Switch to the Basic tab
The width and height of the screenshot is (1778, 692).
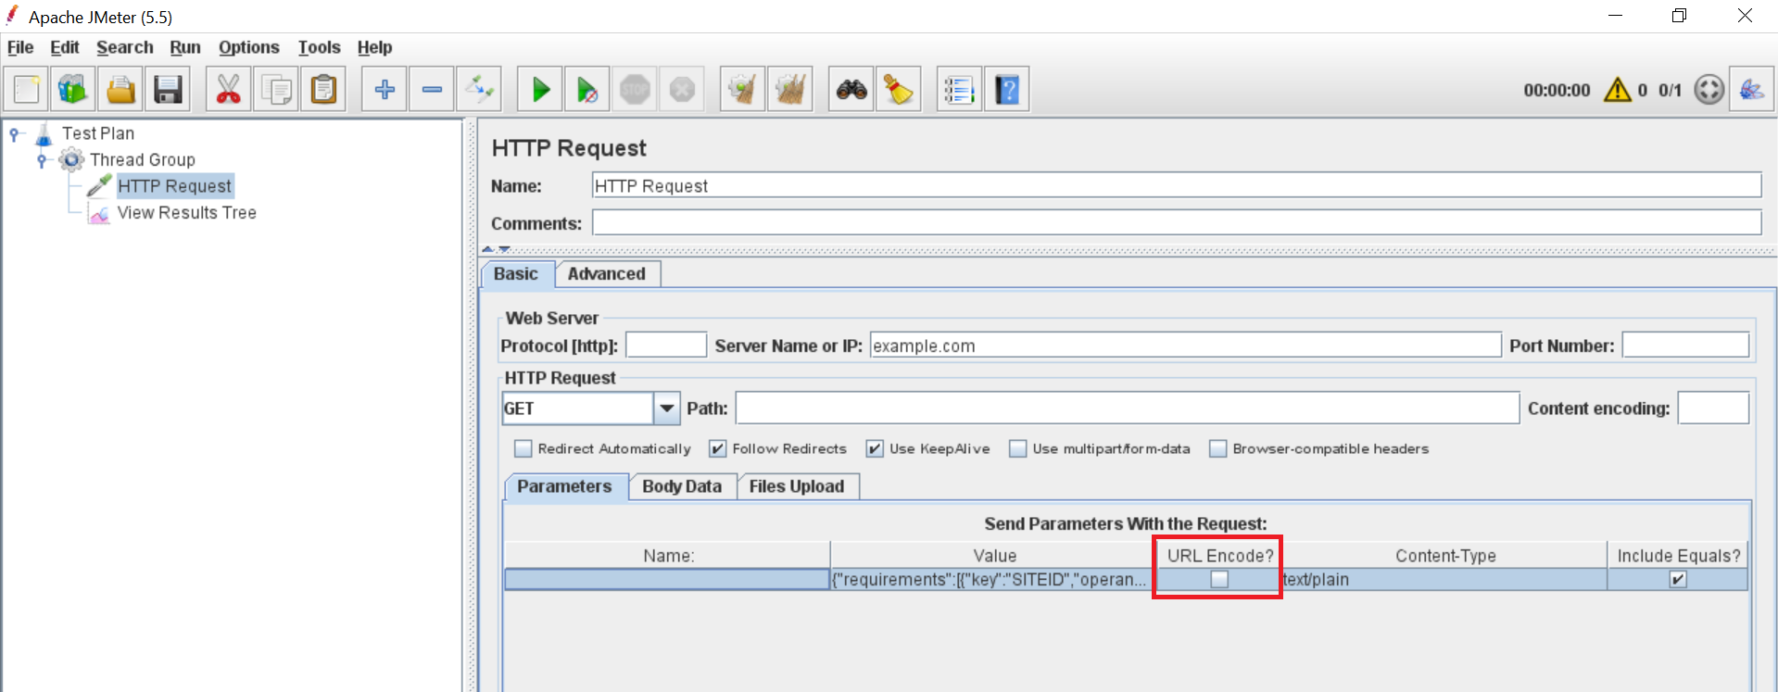click(x=517, y=274)
